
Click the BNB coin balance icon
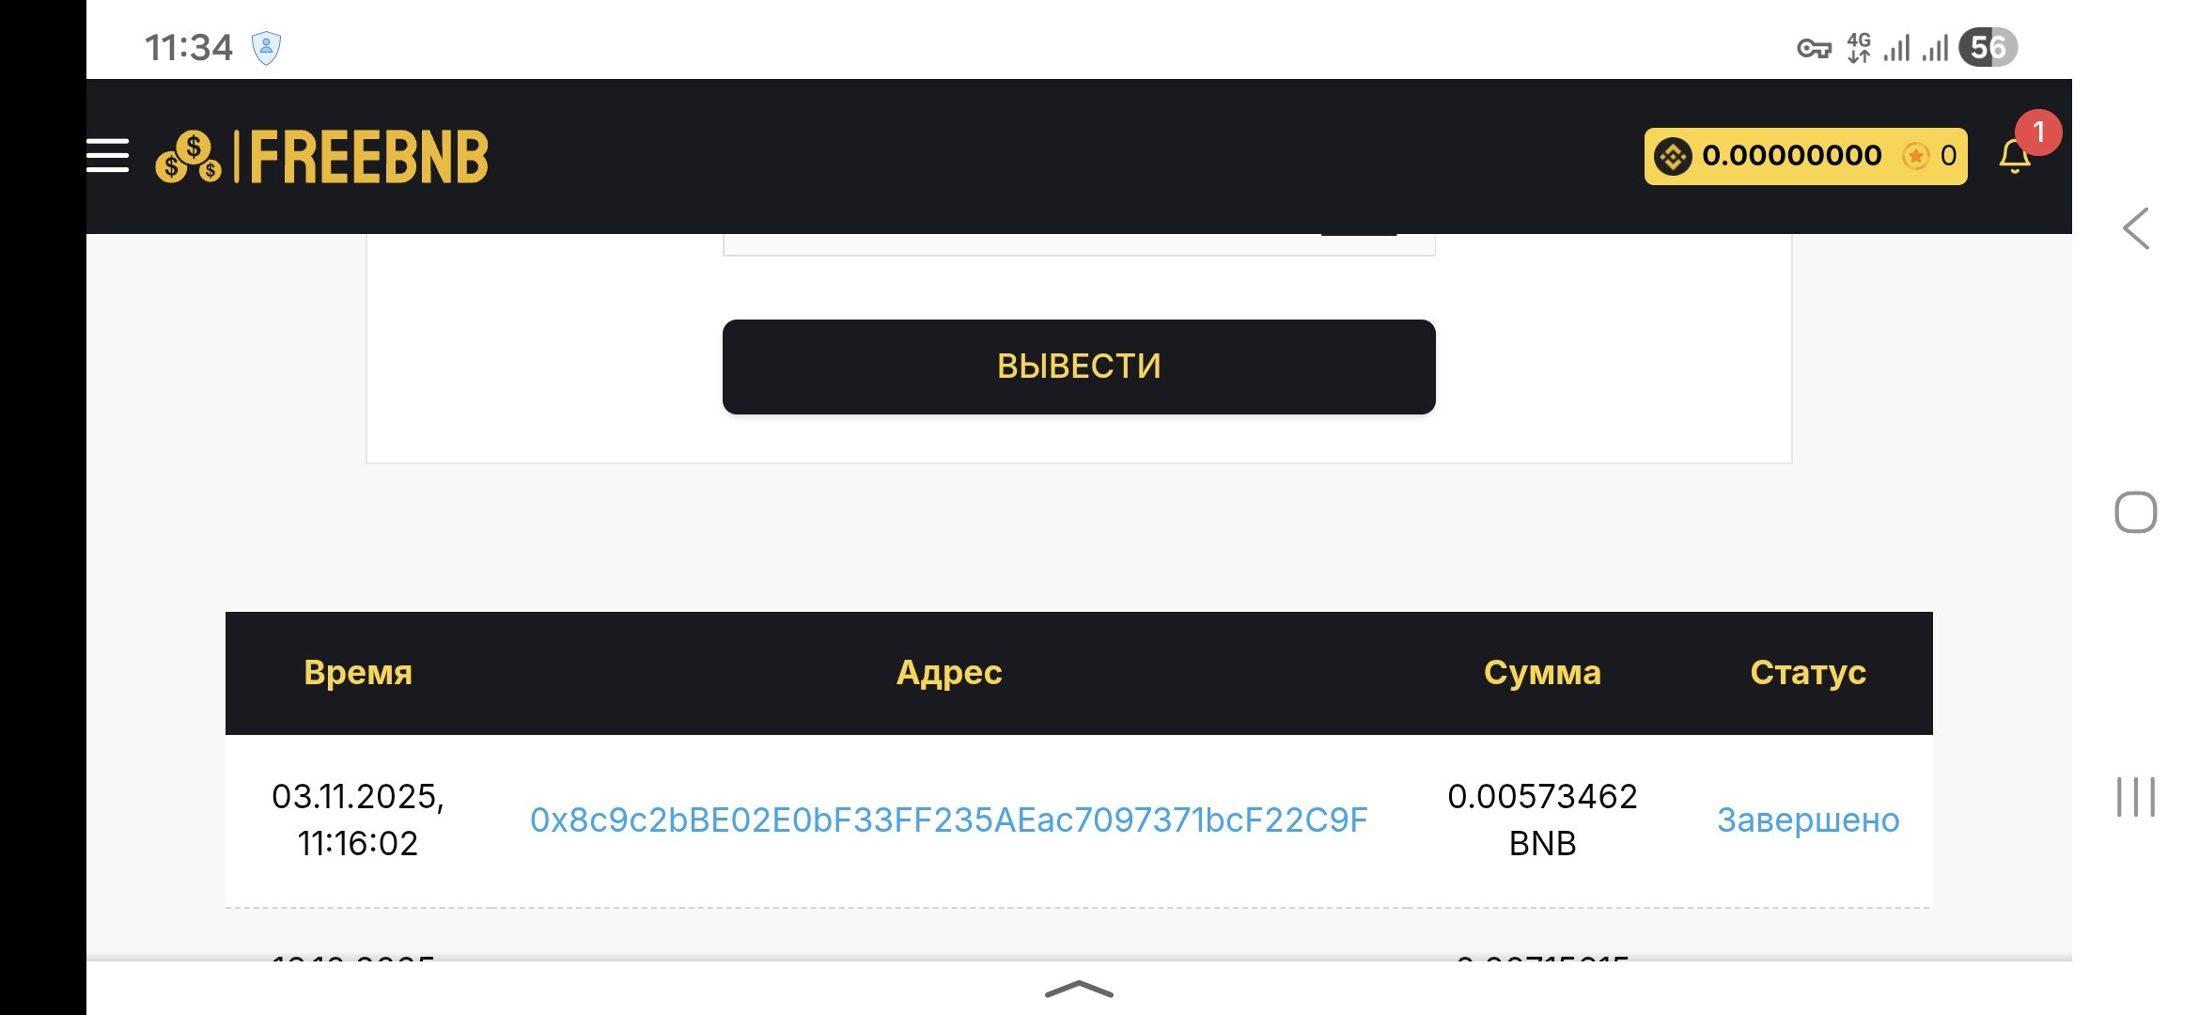pos(1673,156)
